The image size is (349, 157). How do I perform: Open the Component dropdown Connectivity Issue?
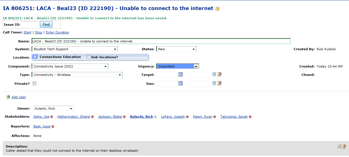click(x=70, y=66)
